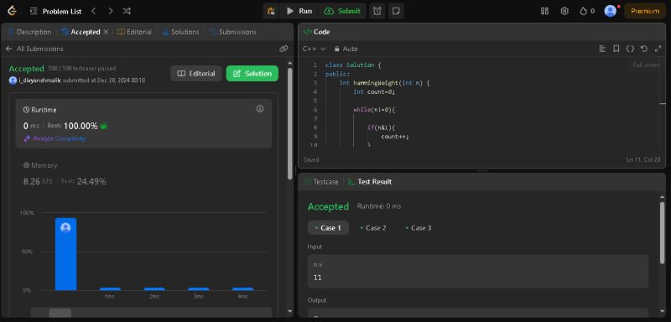Select the Accepted tab
This screenshot has height=322, width=671.
coord(81,32)
